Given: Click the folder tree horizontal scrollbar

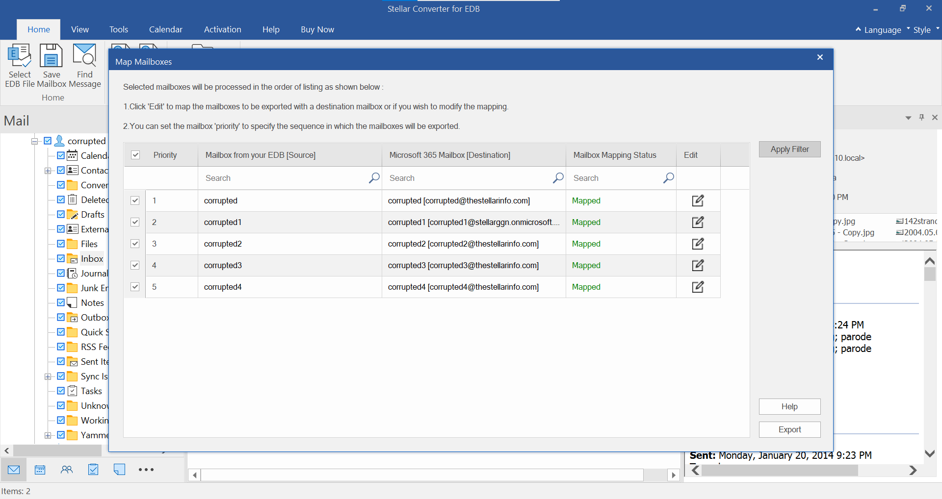Looking at the screenshot, I should tap(57, 450).
